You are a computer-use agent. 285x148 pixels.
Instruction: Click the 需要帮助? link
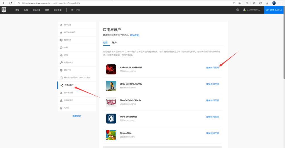tap(77, 116)
